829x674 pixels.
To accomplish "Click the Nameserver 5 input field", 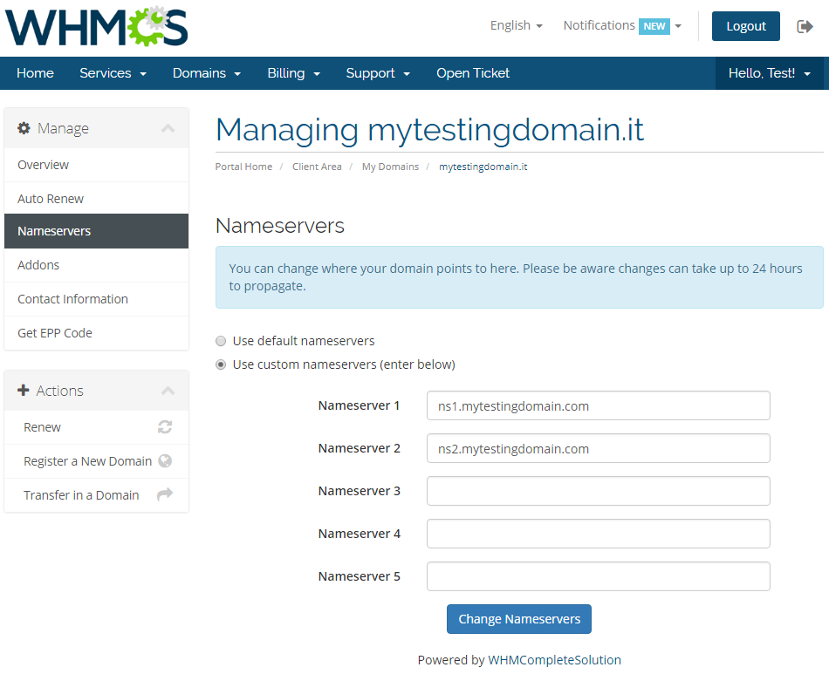I will pyautogui.click(x=598, y=576).
